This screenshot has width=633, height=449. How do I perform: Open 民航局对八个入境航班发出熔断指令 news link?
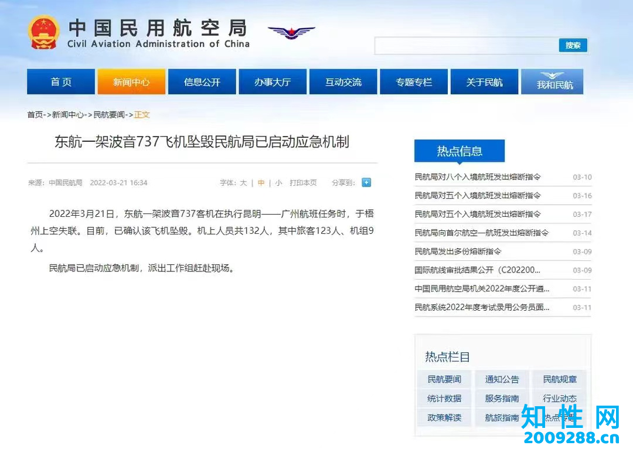478,177
